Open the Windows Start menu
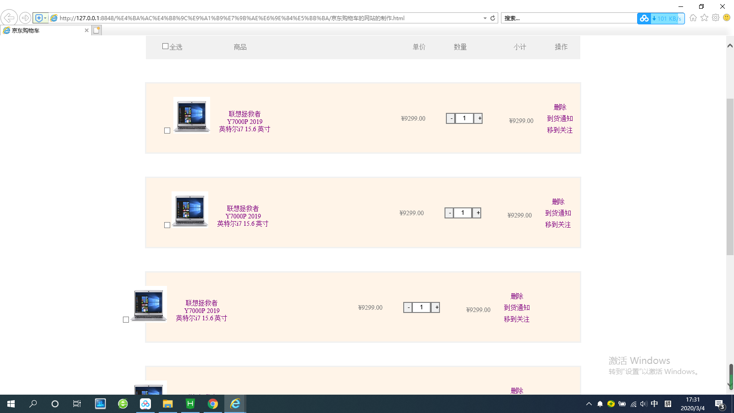 click(11, 404)
